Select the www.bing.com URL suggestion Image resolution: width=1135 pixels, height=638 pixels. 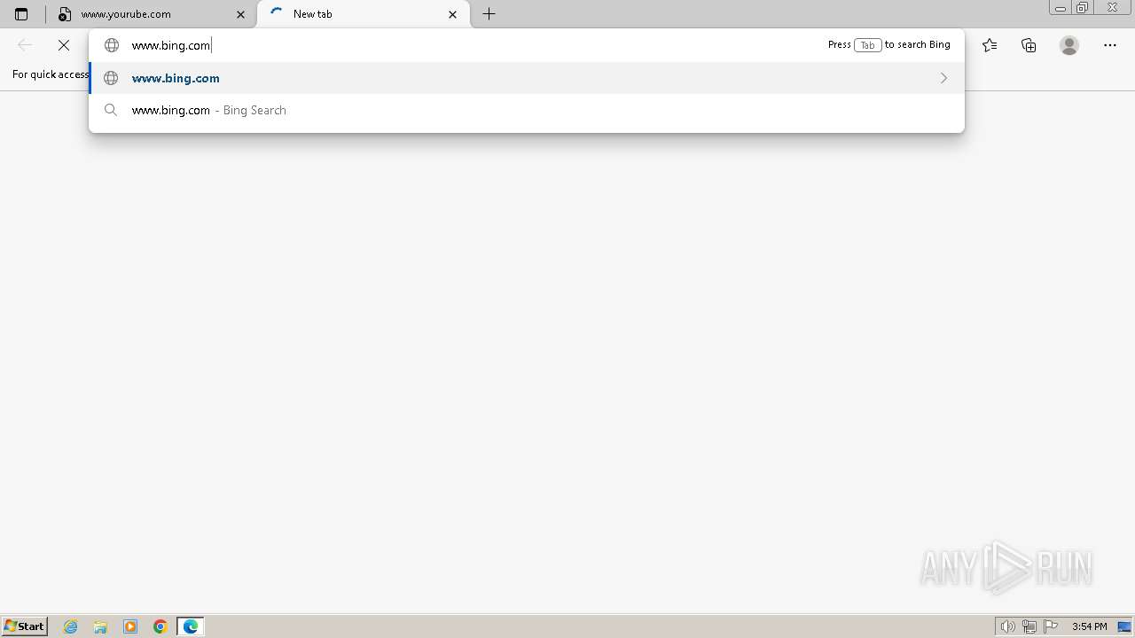point(527,78)
